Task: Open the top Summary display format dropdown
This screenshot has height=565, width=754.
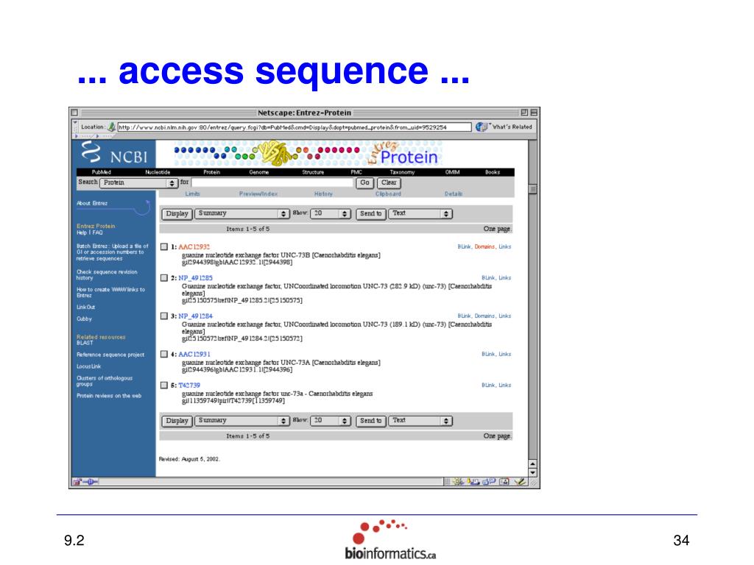Action: 242,214
